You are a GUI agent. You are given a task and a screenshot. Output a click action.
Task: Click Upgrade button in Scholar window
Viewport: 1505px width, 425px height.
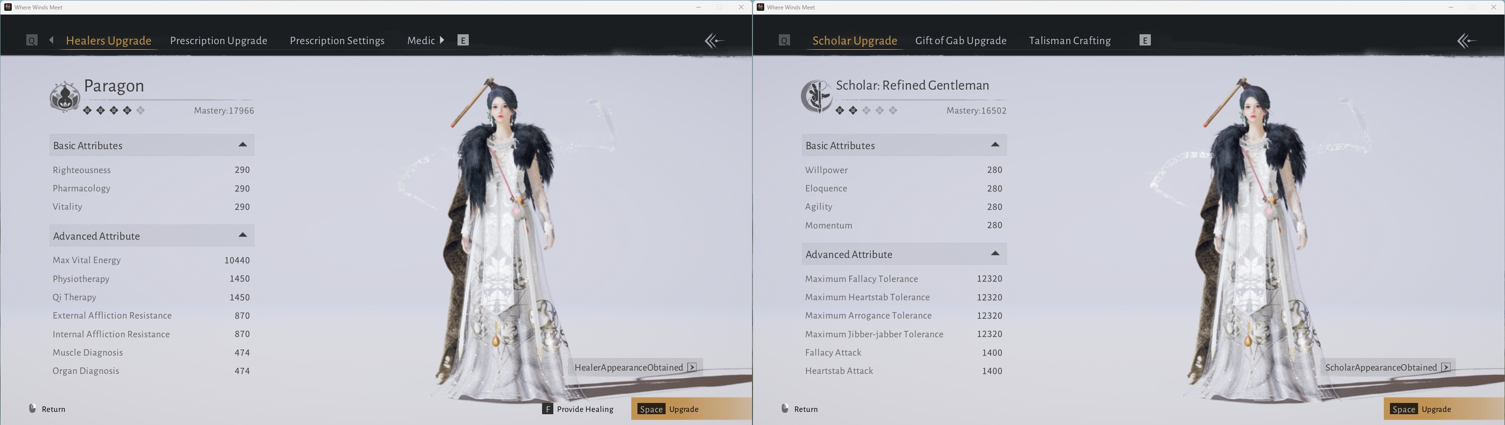(x=1444, y=409)
